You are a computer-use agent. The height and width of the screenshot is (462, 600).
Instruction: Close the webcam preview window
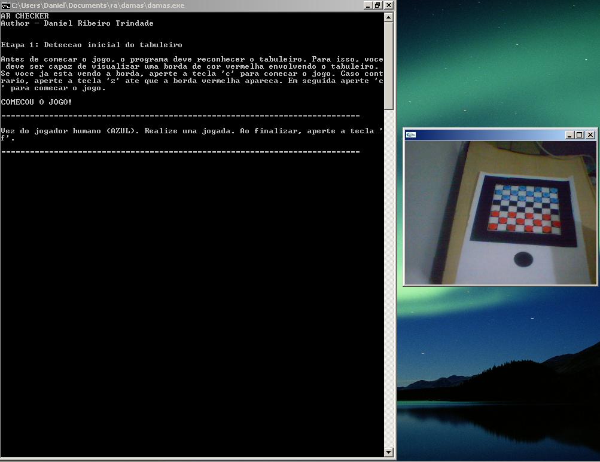click(x=590, y=135)
